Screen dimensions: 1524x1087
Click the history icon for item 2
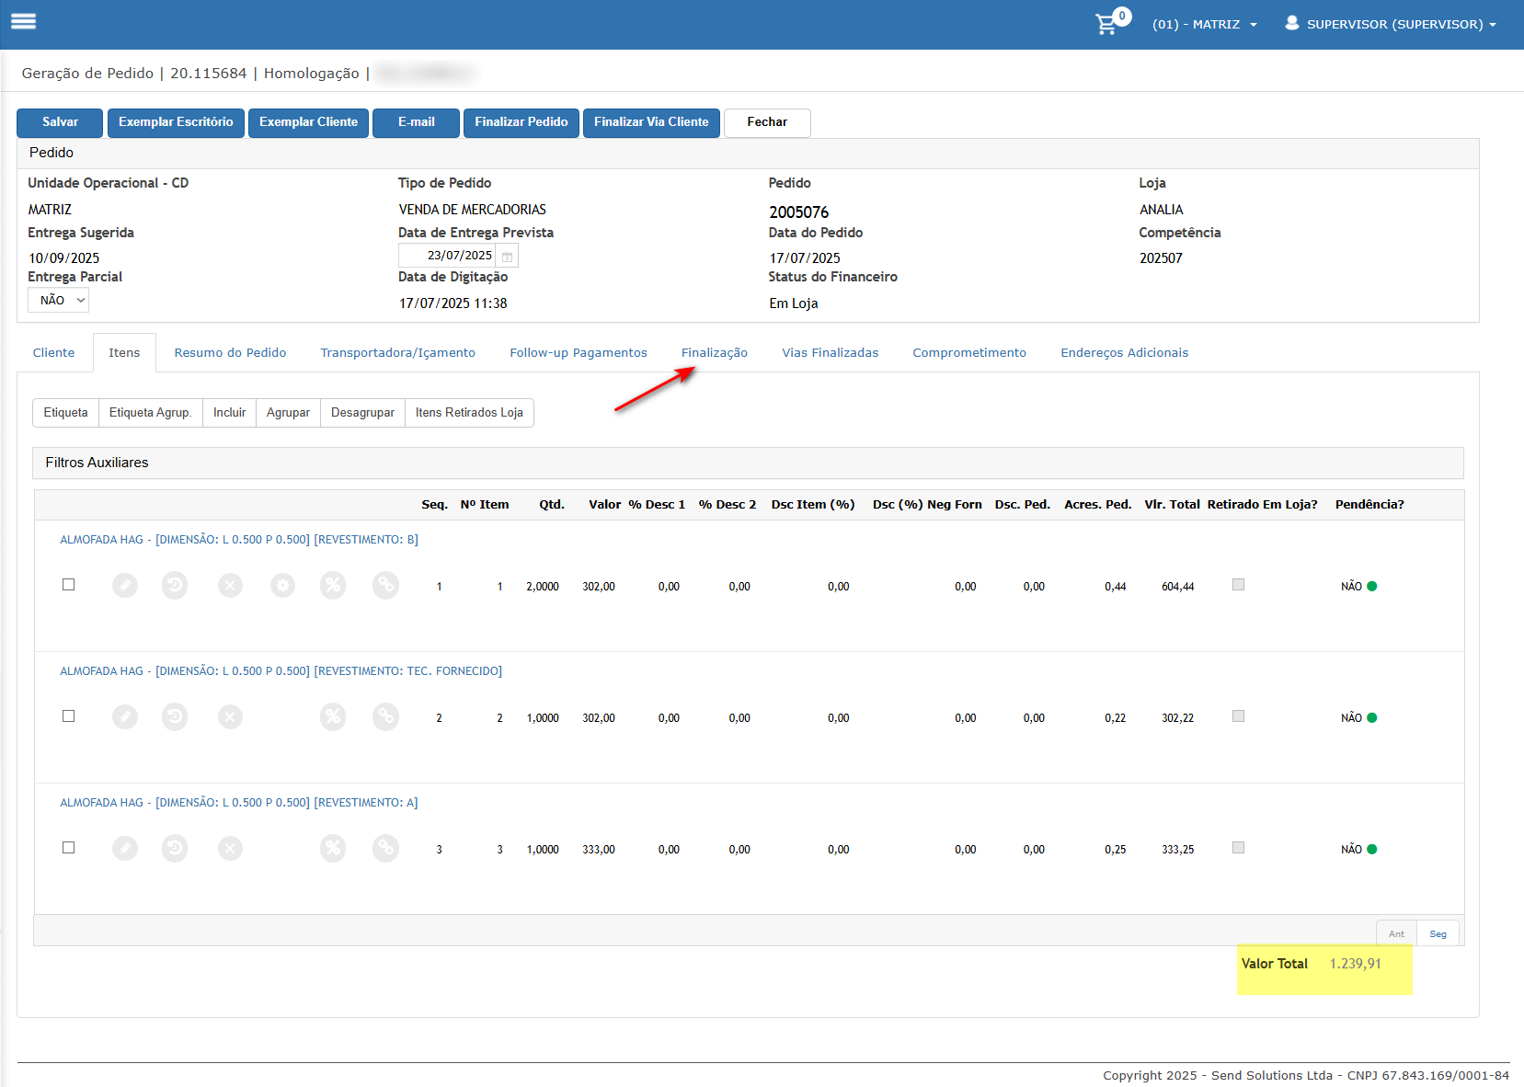[x=175, y=716]
